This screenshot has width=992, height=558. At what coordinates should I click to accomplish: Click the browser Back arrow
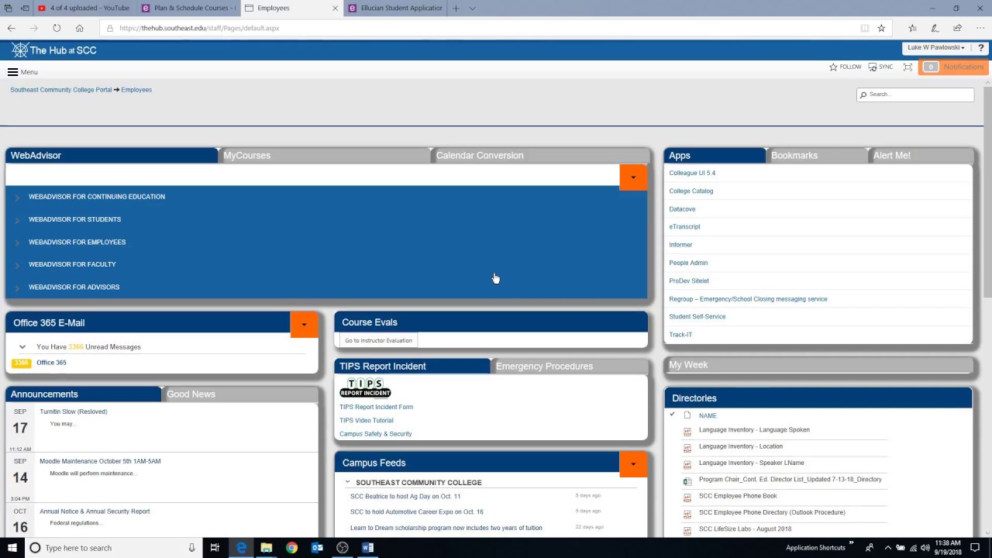(11, 28)
